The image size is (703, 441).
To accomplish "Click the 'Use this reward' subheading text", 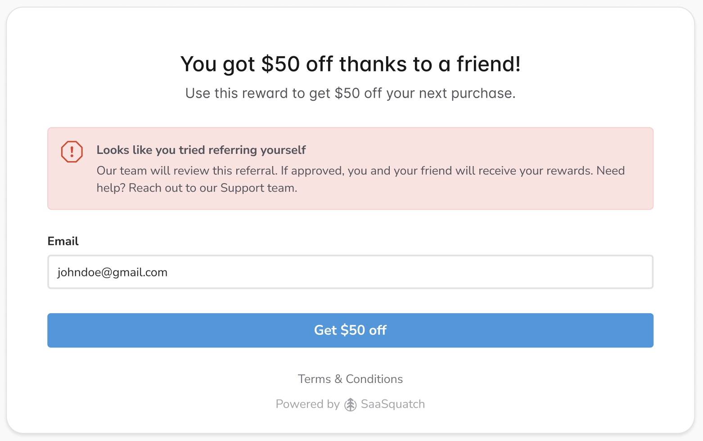I will pos(350,93).
